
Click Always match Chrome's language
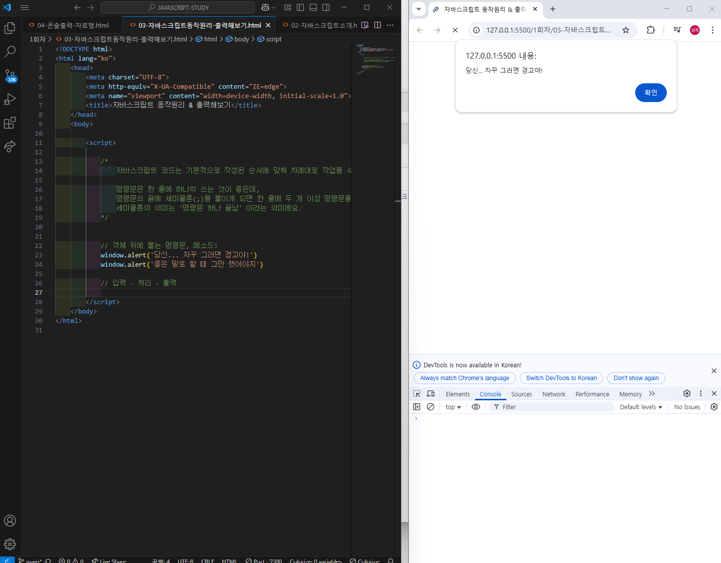tap(465, 378)
